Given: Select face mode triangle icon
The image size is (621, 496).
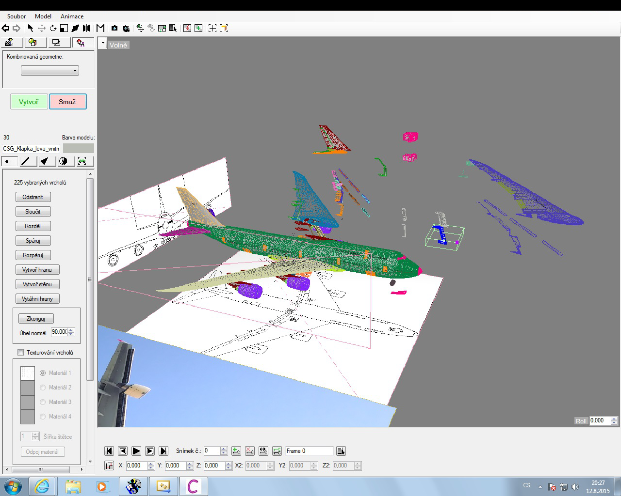Looking at the screenshot, I should point(44,161).
